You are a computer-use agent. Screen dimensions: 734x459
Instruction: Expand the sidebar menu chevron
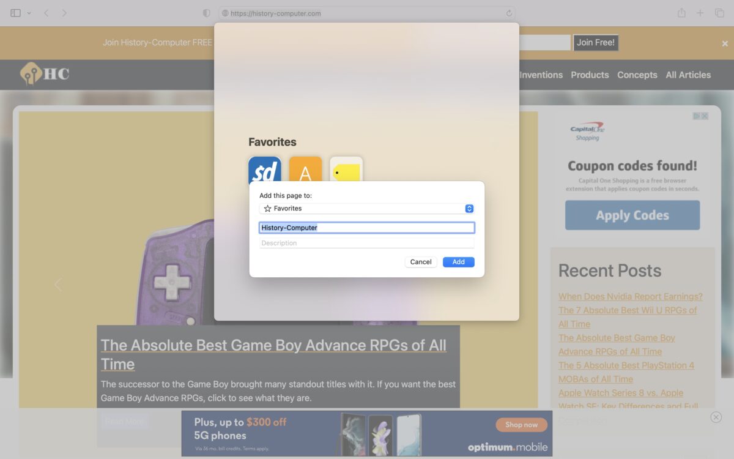(29, 13)
